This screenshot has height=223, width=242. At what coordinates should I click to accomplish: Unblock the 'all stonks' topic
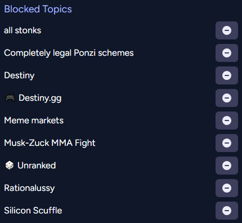[227, 30]
